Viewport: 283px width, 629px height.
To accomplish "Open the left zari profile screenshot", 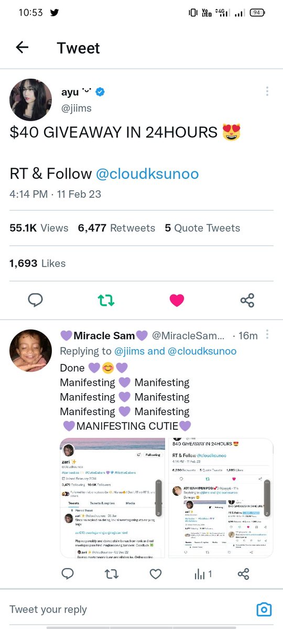I will [112, 498].
